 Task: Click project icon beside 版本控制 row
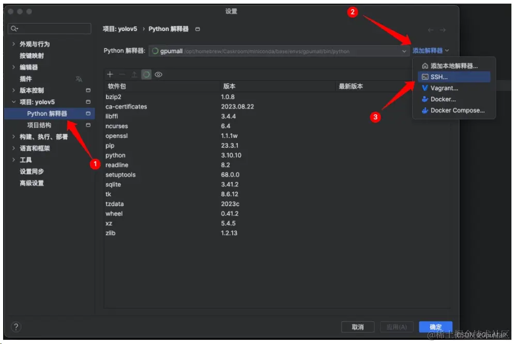(88, 90)
